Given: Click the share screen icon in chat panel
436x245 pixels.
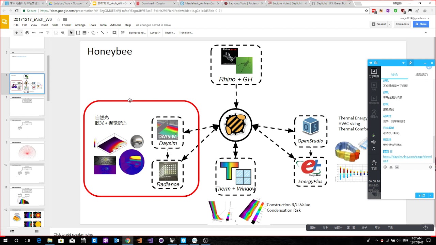Looking at the screenshot, I should pos(374,73).
